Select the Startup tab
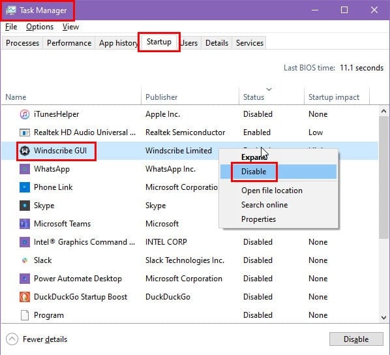Viewport: 390px width, 355px height. 159,42
